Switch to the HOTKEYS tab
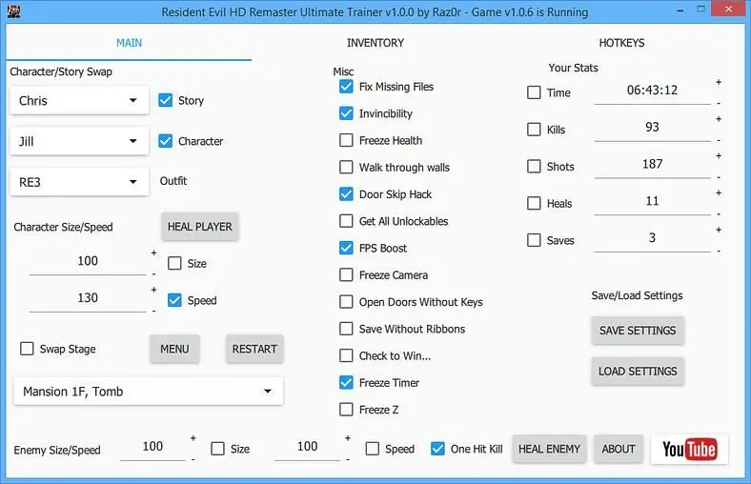The image size is (751, 484). point(621,43)
